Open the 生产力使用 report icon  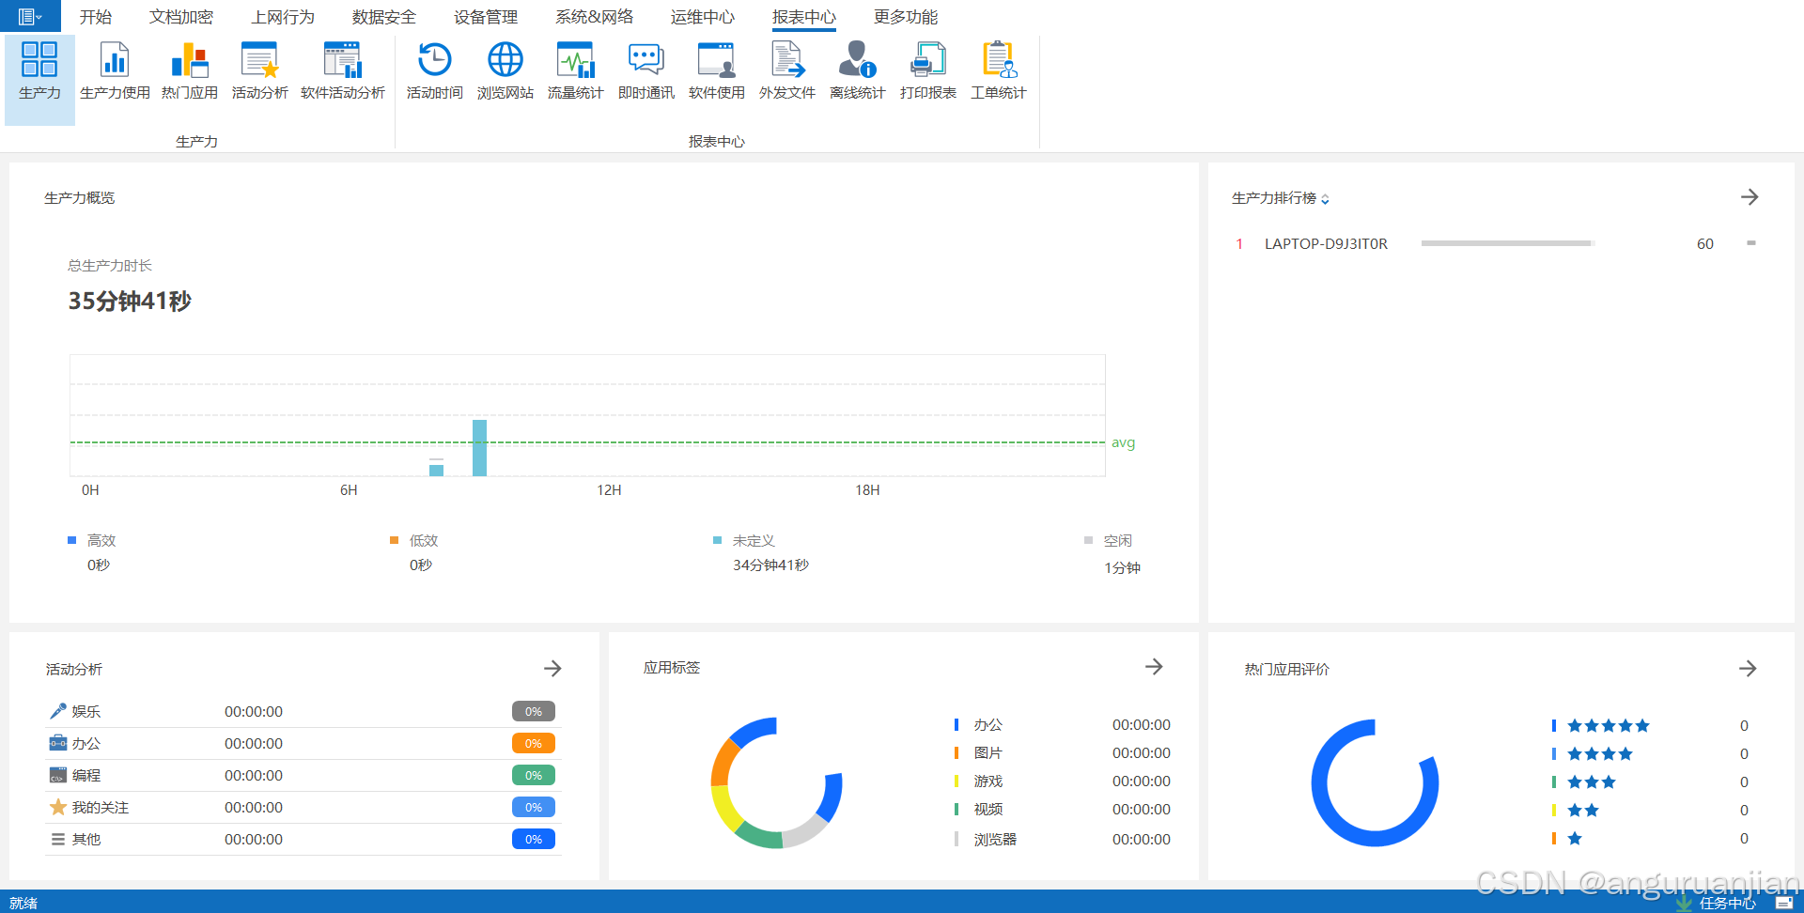(115, 72)
